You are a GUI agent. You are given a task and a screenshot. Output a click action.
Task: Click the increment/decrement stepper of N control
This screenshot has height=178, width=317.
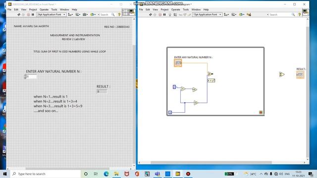click(25, 77)
